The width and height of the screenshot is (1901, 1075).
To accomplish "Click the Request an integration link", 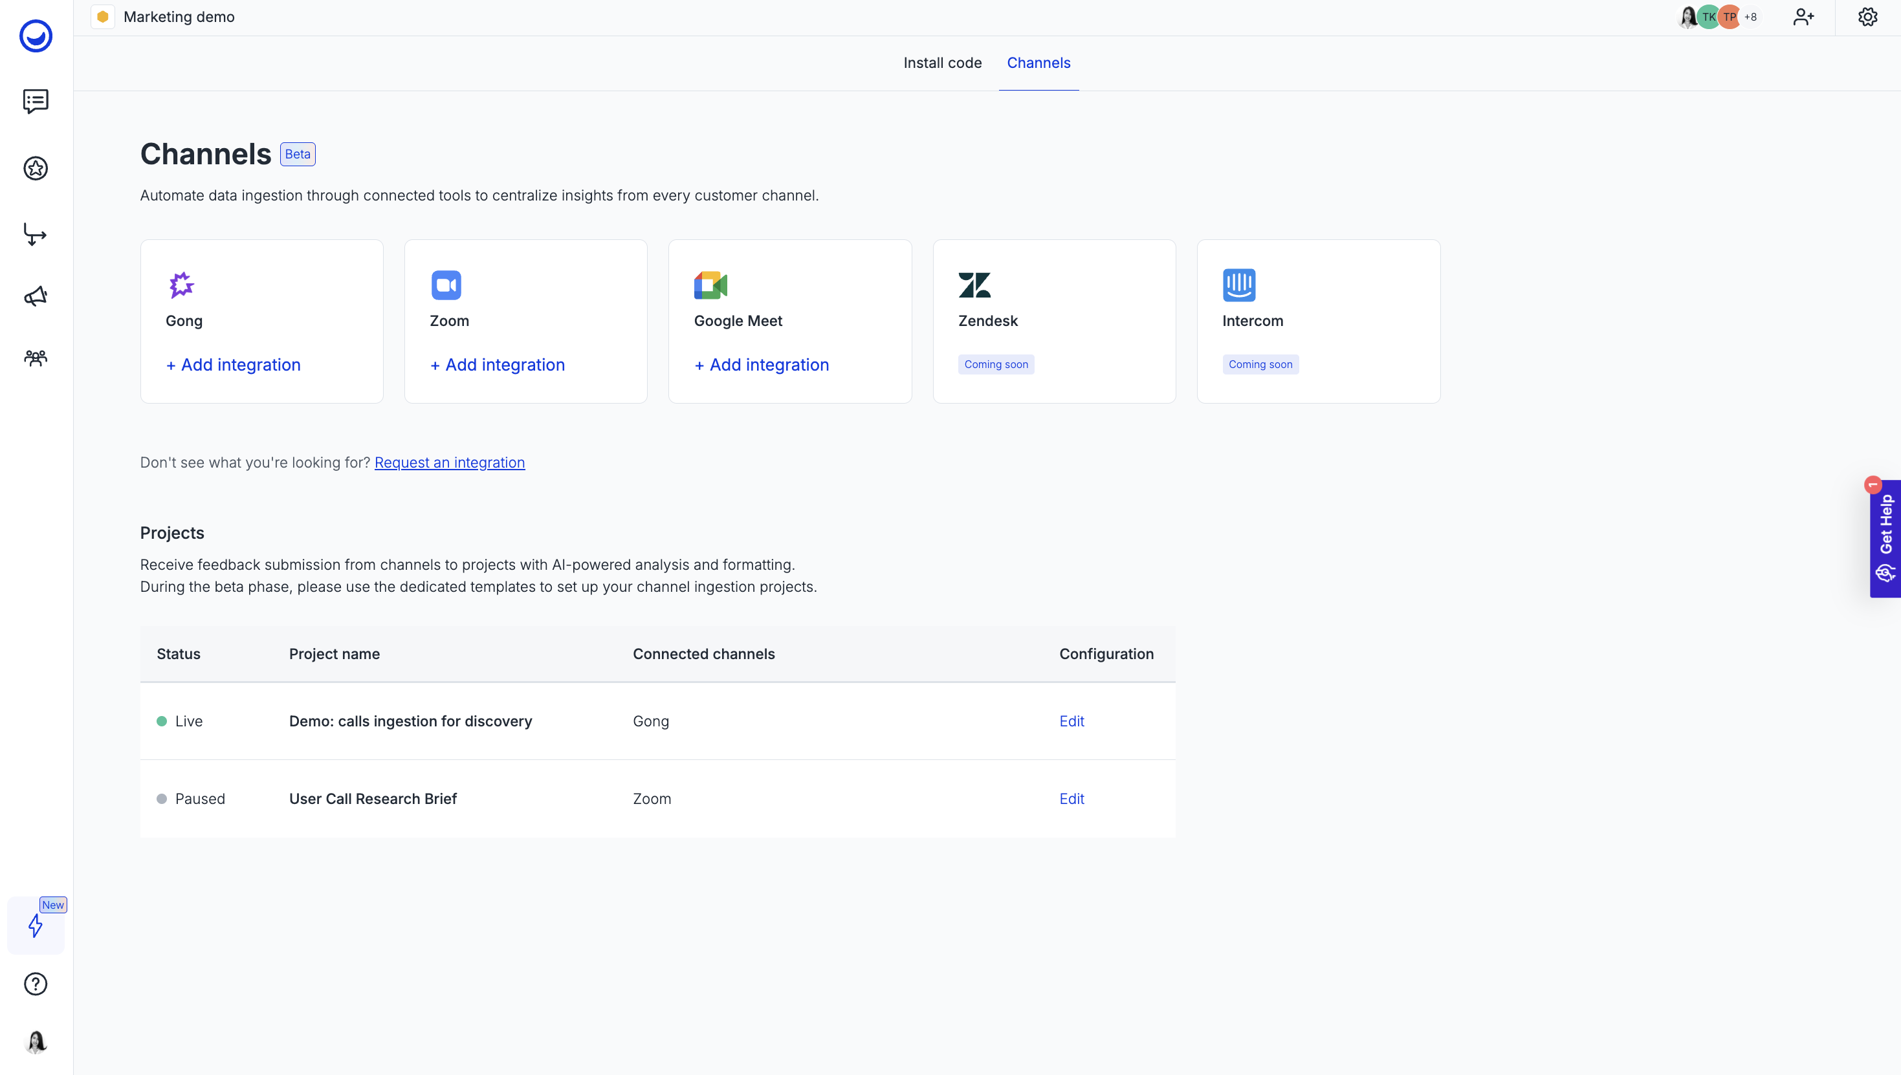I will point(449,463).
